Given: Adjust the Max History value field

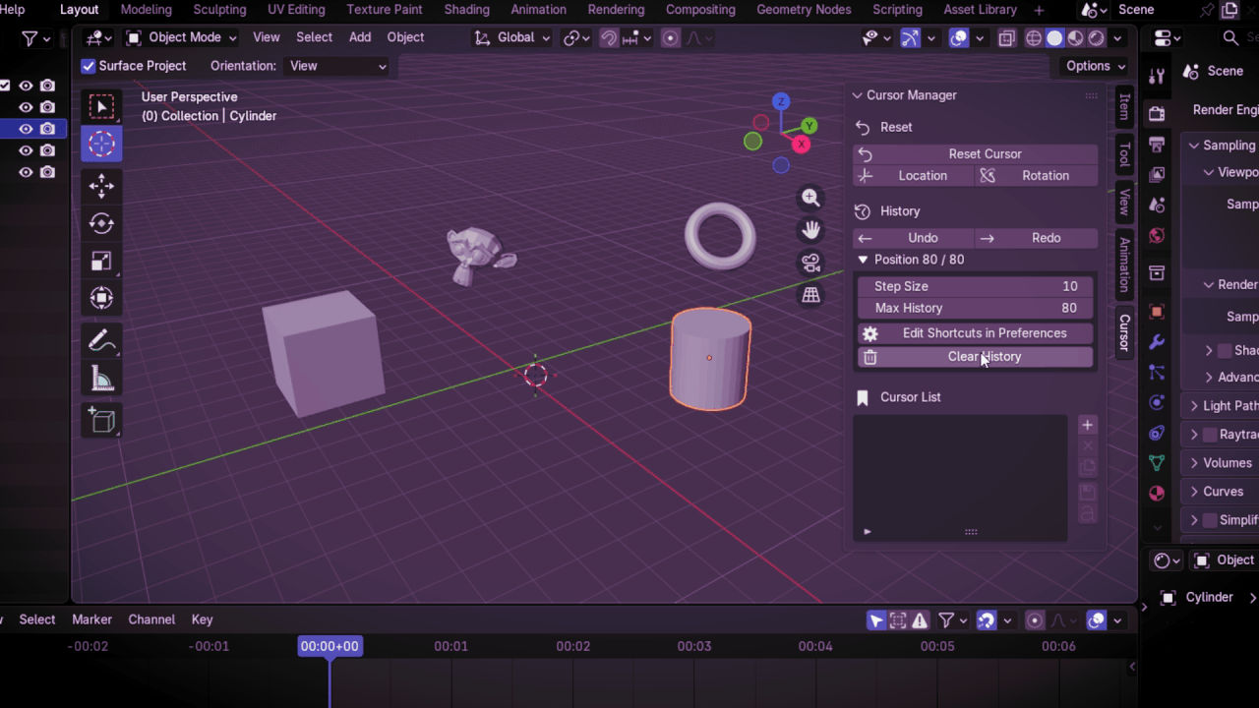Looking at the screenshot, I should pyautogui.click(x=975, y=308).
